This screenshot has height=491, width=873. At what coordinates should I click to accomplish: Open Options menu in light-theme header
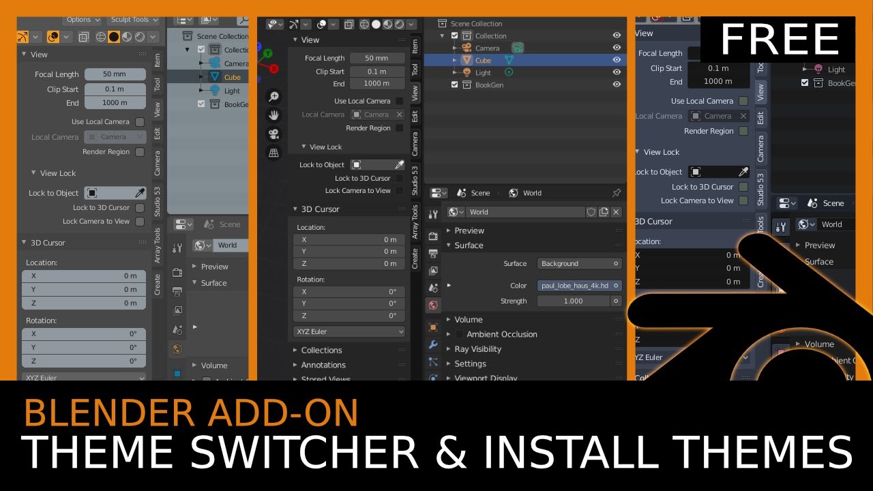83,20
